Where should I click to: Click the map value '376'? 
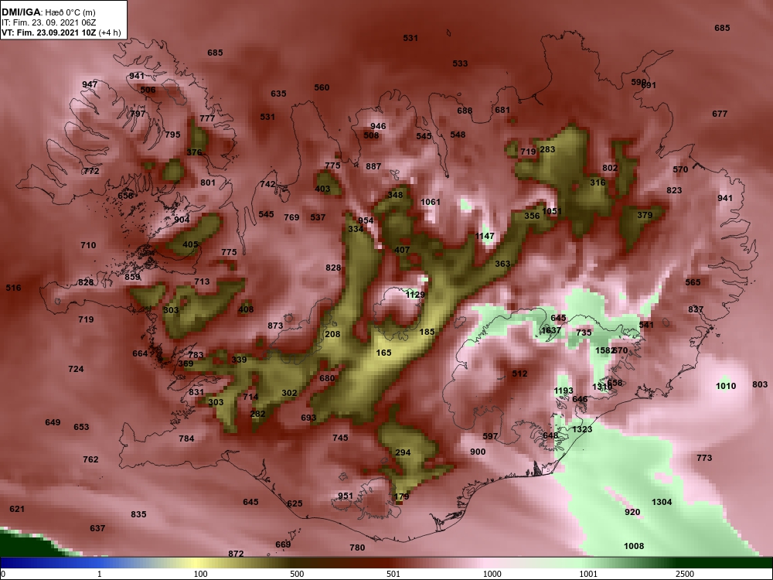click(194, 152)
